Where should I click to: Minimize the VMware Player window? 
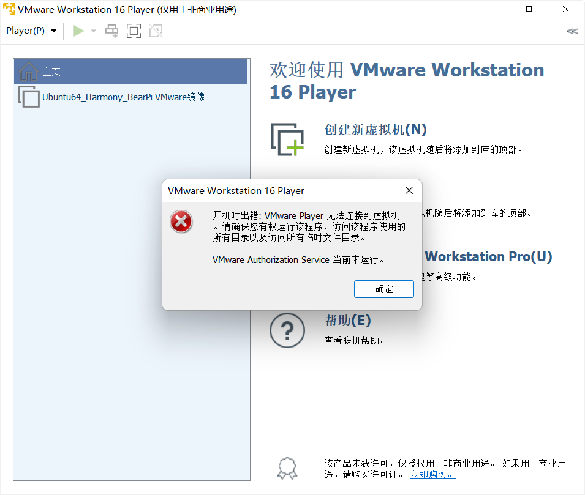(492, 9)
